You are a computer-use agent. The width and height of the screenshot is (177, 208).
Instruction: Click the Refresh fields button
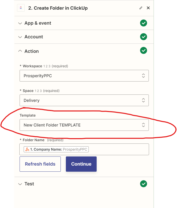40,164
